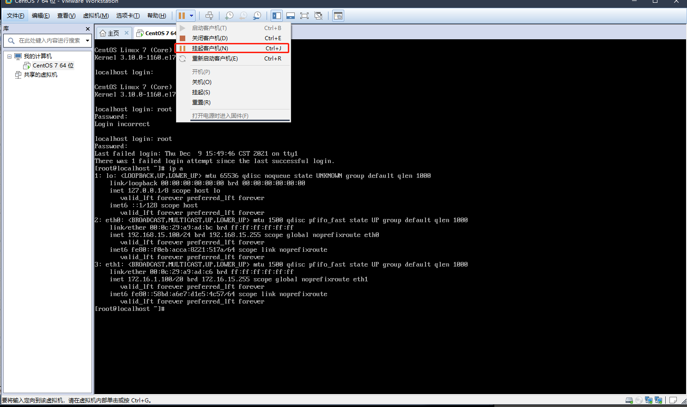This screenshot has height=407, width=687.
Task: Toggle the library sidebar view icon
Action: (277, 16)
